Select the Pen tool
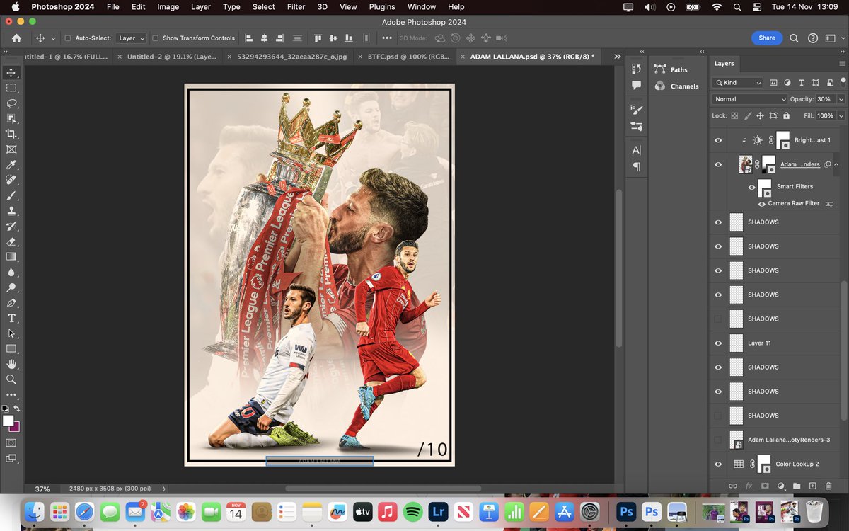 click(x=11, y=302)
